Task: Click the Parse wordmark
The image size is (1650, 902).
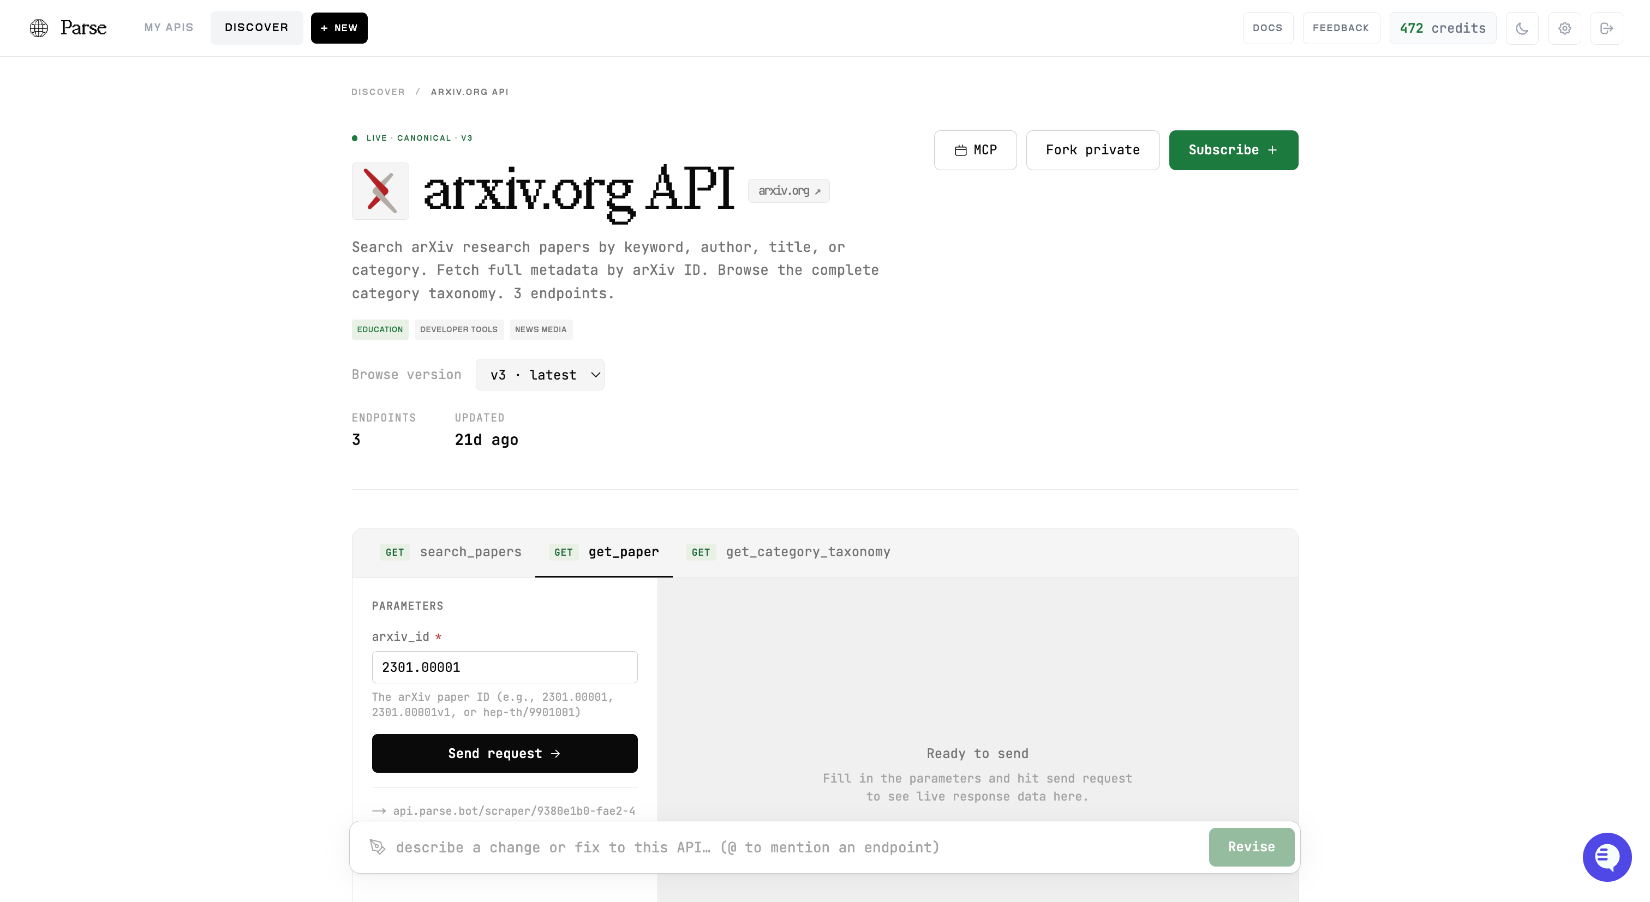Action: pos(83,27)
